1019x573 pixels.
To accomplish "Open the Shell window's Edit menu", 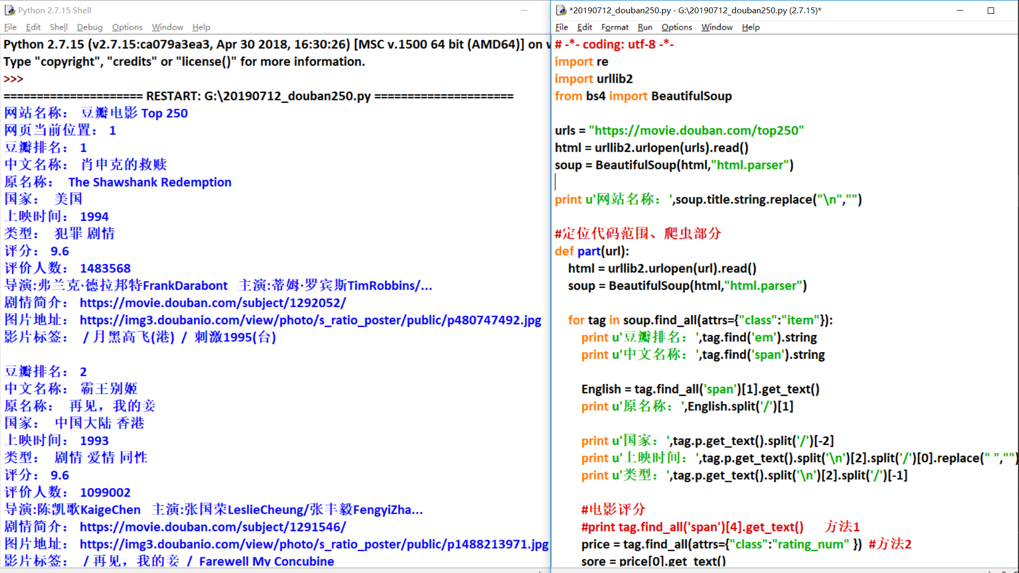I will click(33, 27).
